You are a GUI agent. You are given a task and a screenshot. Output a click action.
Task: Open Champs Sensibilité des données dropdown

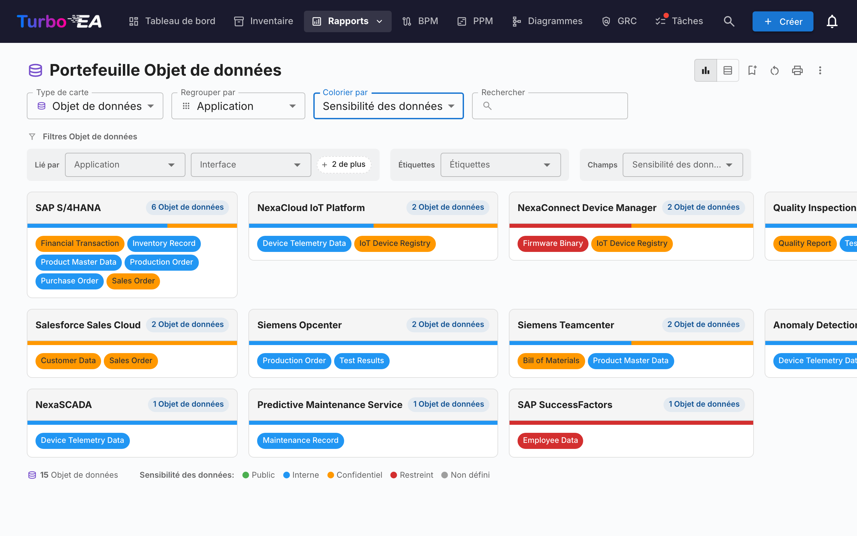click(682, 165)
